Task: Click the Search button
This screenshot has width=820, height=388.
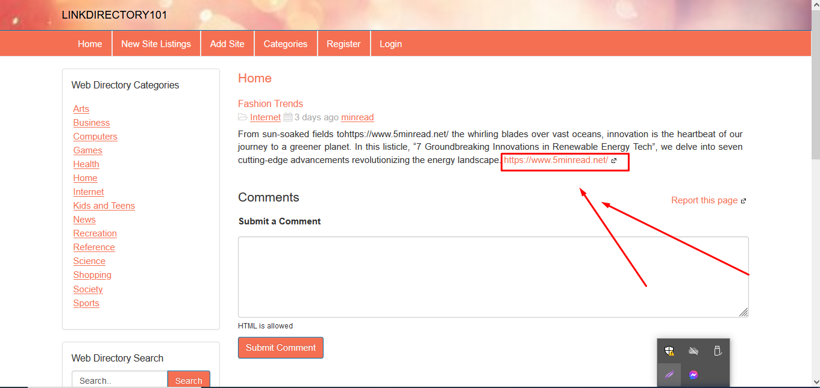Action: point(189,380)
